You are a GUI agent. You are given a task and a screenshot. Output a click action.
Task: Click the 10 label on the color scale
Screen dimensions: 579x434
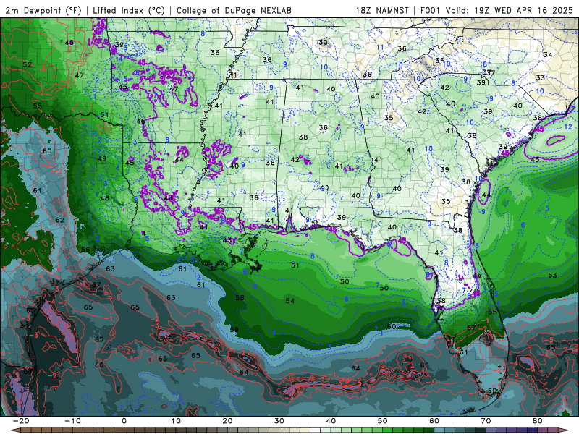point(176,421)
